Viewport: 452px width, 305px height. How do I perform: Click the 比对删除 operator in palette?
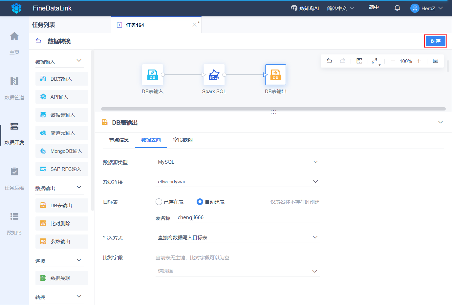click(62, 223)
